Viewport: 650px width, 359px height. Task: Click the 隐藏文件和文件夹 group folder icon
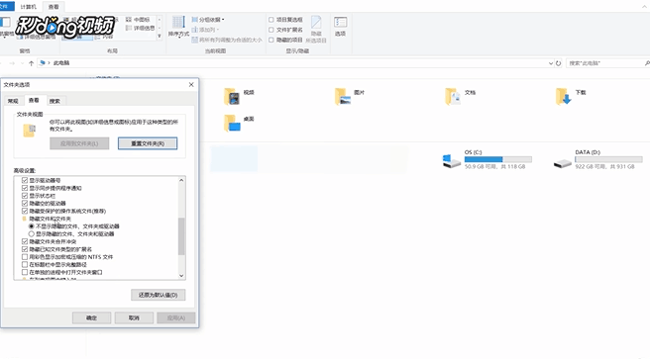(x=25, y=219)
